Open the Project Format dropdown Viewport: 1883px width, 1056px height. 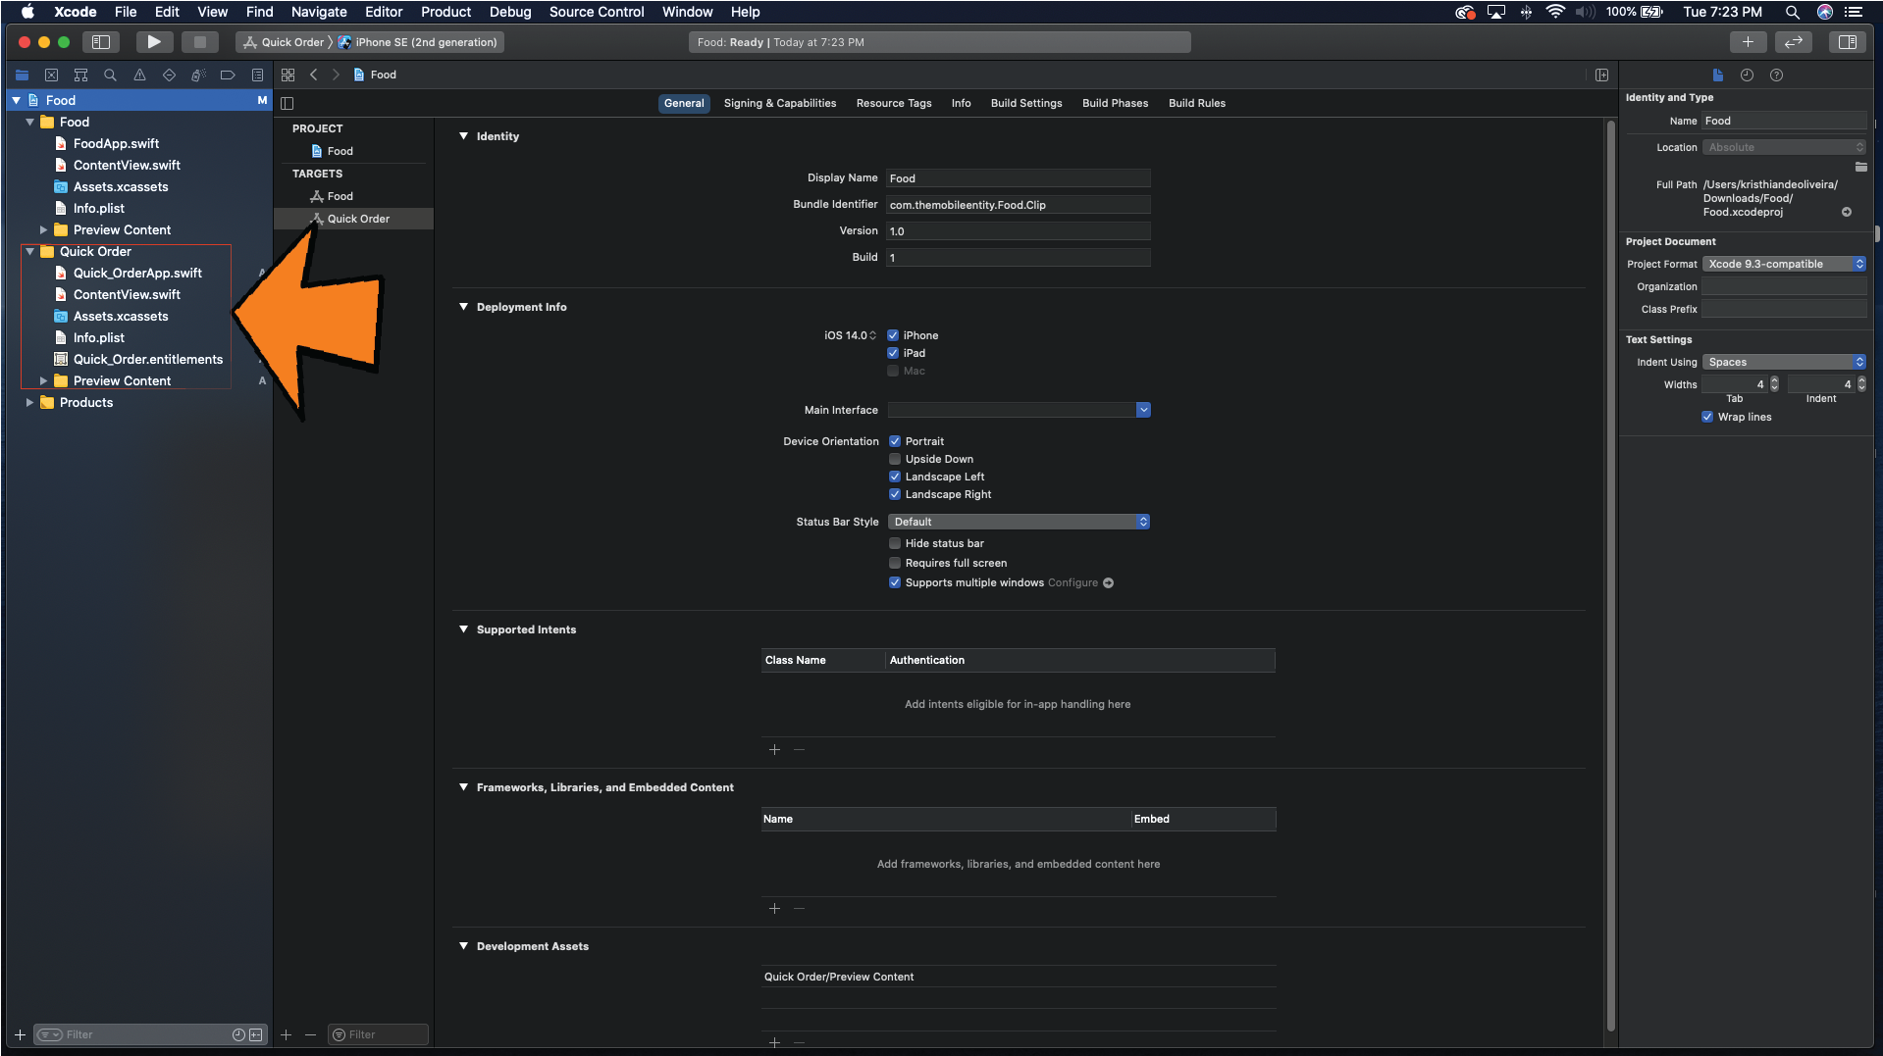(x=1784, y=264)
